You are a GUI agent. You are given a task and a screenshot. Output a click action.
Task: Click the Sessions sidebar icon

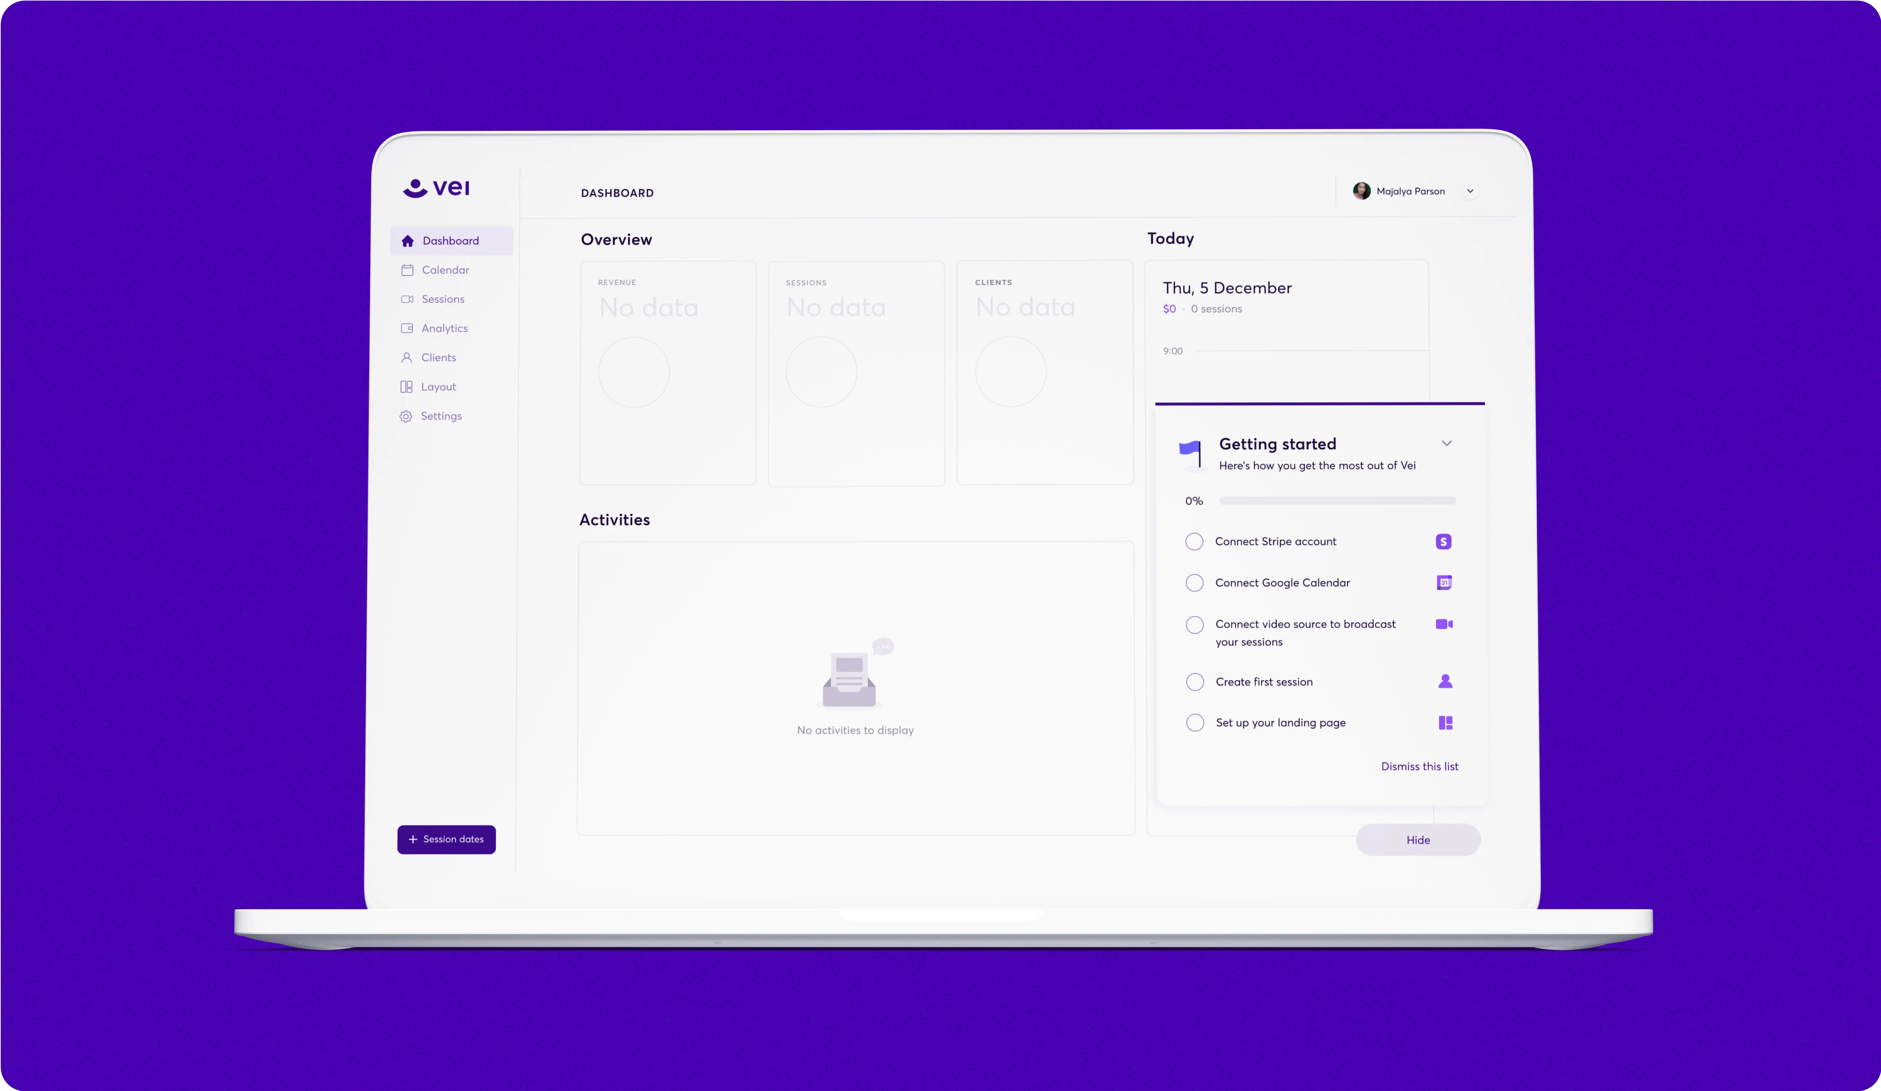pyautogui.click(x=407, y=299)
